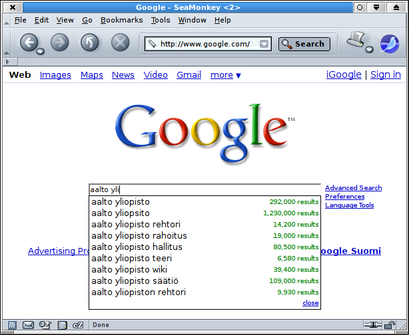Select suggestion 'aalto yliopisto säätiö'
The height and width of the screenshot is (335, 409).
204,281
